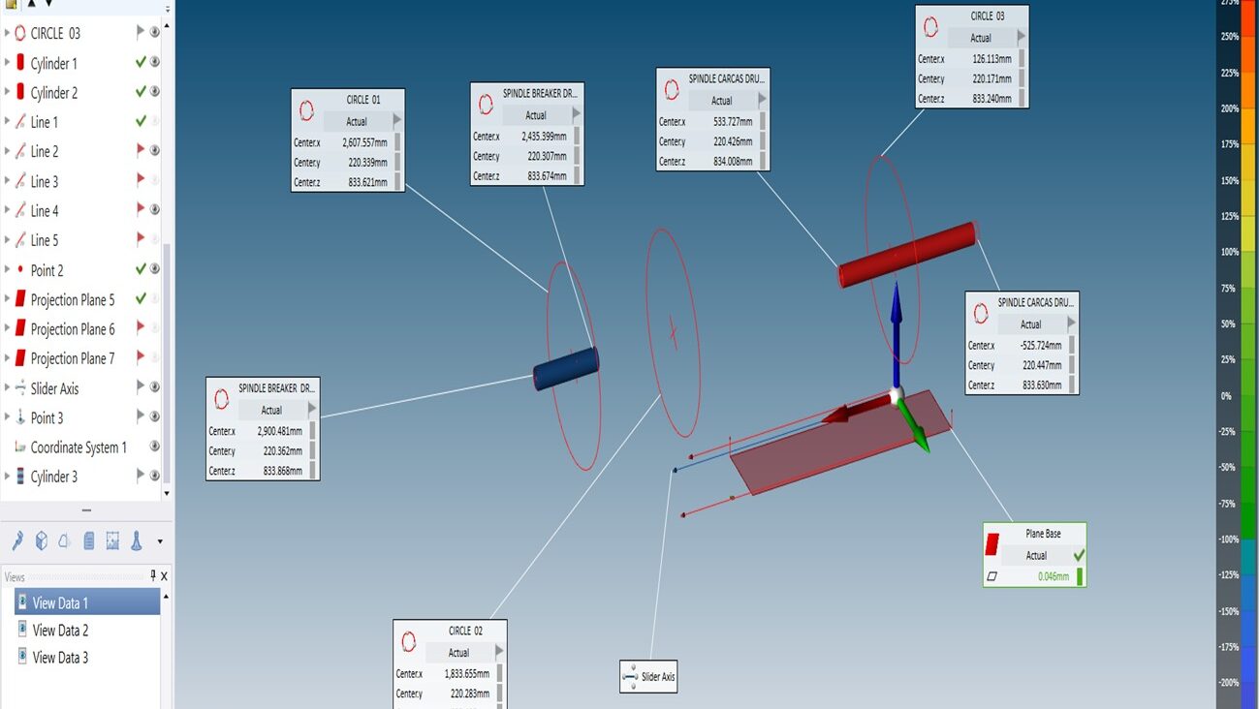1259x709 pixels.
Task: Click the Coordinate System 1 icon
Action: point(20,447)
